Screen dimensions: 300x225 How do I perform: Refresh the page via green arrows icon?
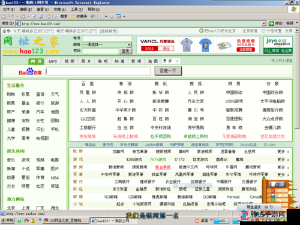tap(41, 16)
